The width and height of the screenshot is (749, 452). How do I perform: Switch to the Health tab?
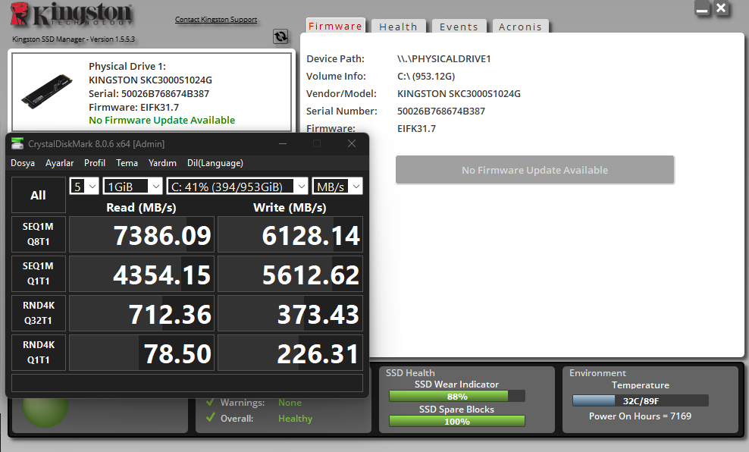point(399,27)
